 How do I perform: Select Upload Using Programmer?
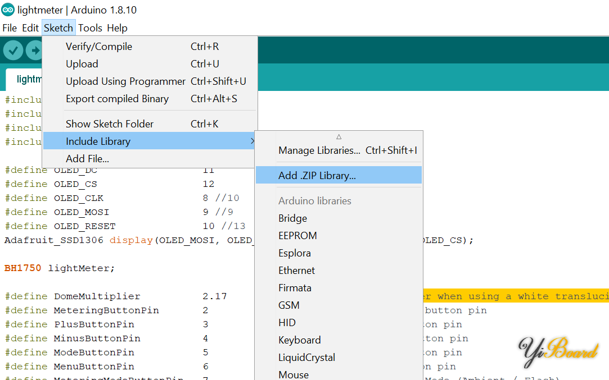click(125, 81)
